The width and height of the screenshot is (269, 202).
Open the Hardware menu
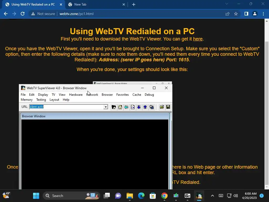click(76, 95)
